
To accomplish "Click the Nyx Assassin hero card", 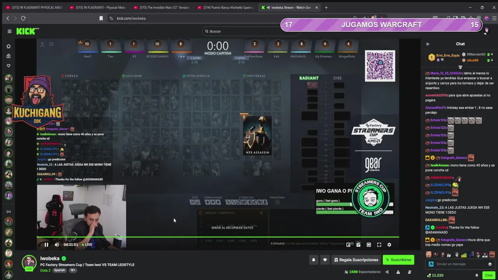I will click(257, 135).
